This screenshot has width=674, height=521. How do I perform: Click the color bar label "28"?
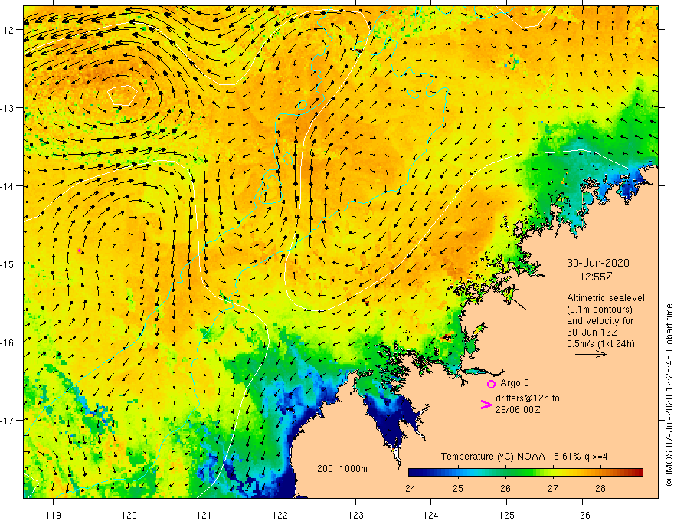(x=600, y=488)
